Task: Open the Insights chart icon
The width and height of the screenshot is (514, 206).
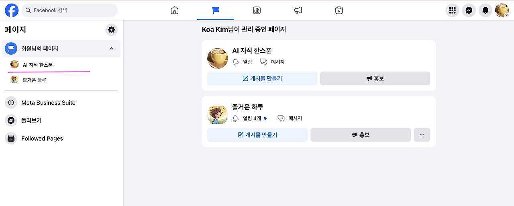Action: (257, 10)
